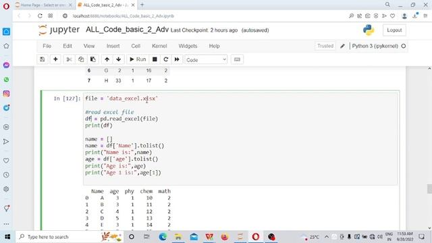Open the Cell menu
The image size is (432, 243).
[136, 46]
